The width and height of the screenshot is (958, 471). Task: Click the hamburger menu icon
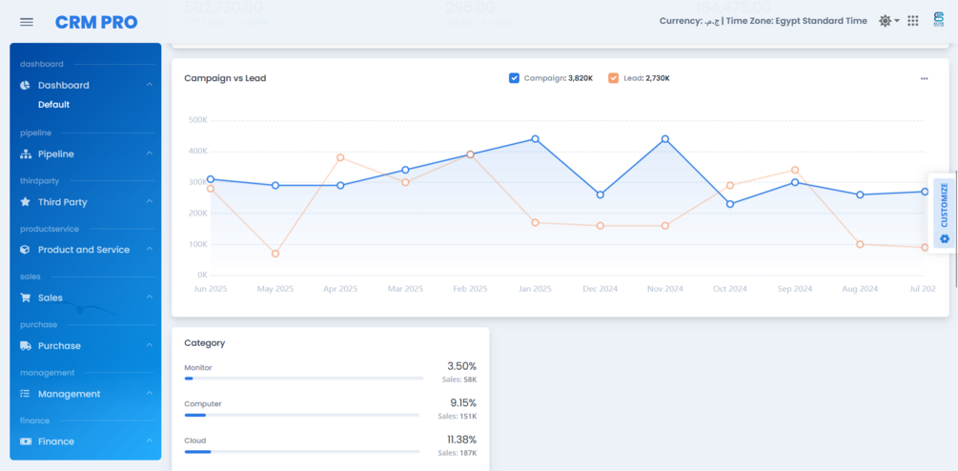(27, 22)
